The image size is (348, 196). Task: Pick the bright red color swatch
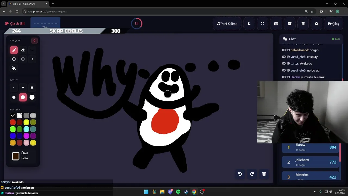[13, 122]
